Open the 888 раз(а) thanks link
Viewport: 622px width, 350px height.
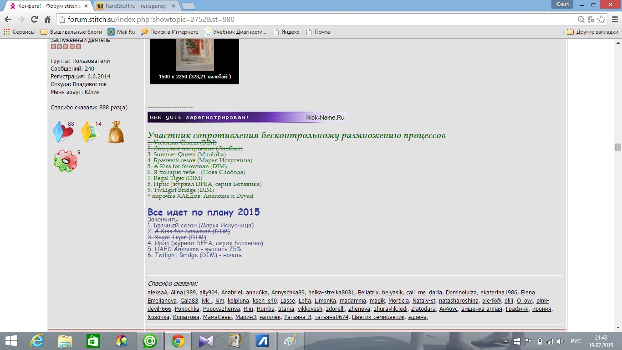coord(113,108)
